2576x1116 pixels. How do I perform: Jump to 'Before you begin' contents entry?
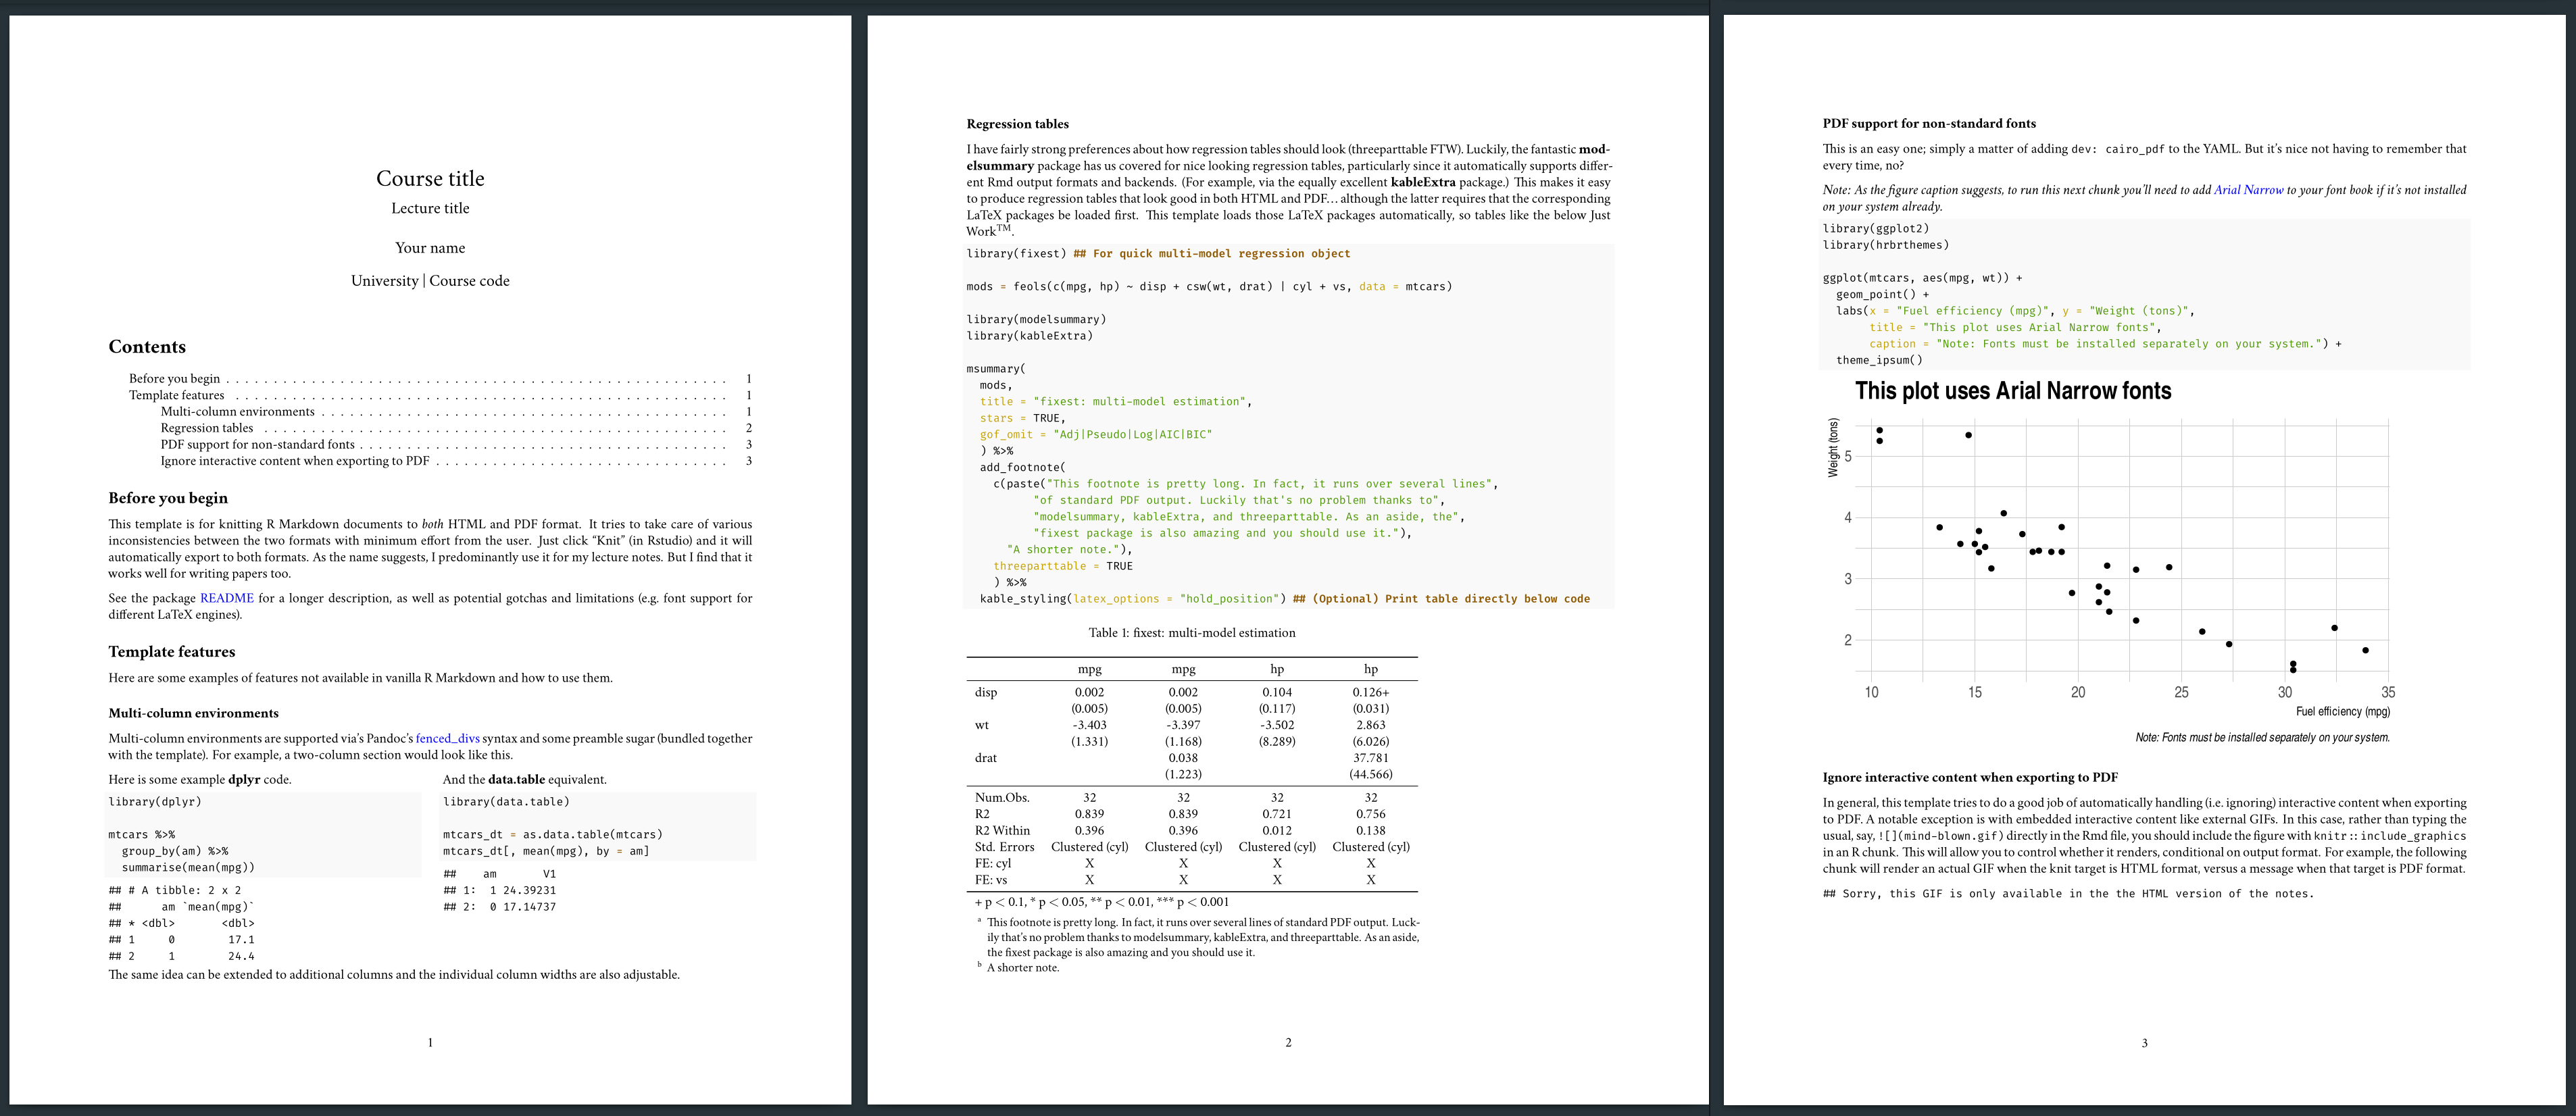(x=174, y=378)
